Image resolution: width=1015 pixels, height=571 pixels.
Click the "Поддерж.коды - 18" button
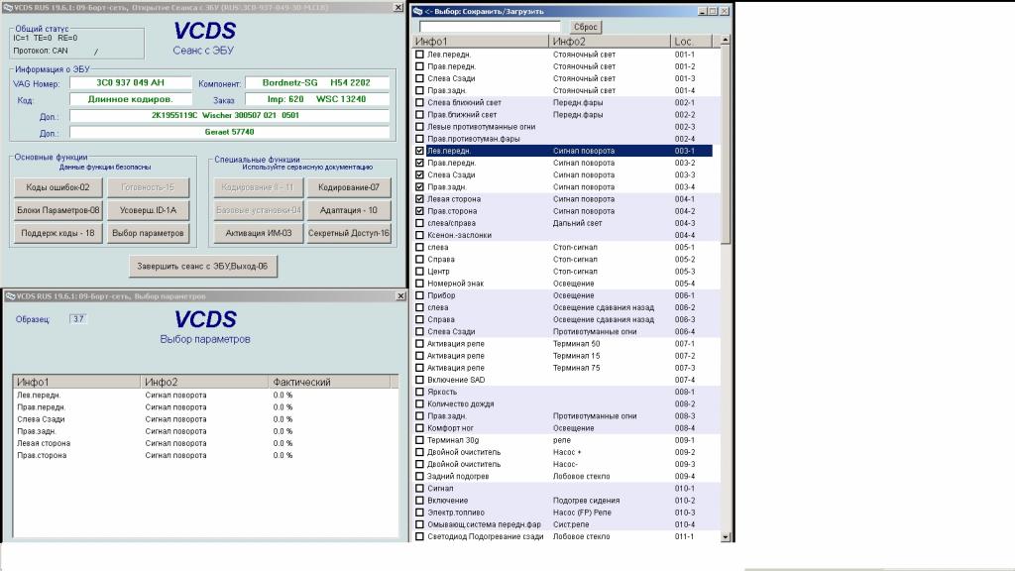coord(57,232)
